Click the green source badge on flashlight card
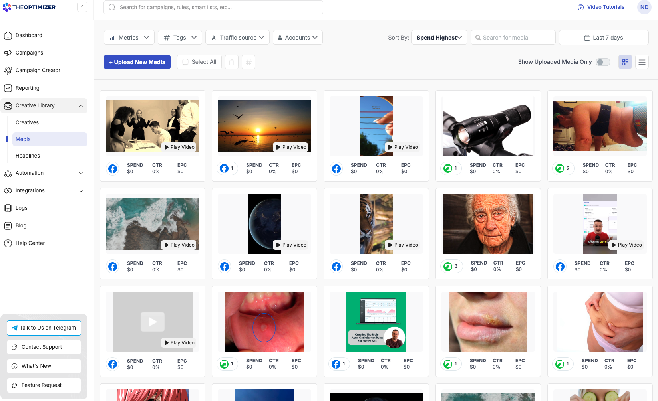 [x=448, y=168]
